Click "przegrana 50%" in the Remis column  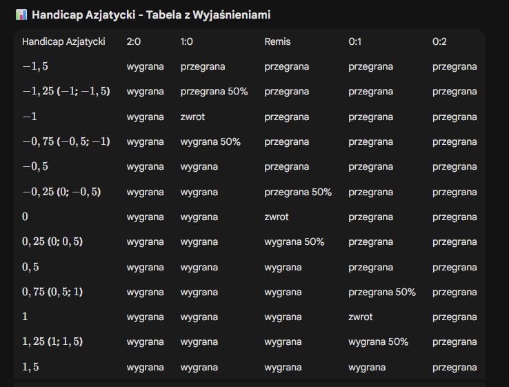(x=298, y=192)
